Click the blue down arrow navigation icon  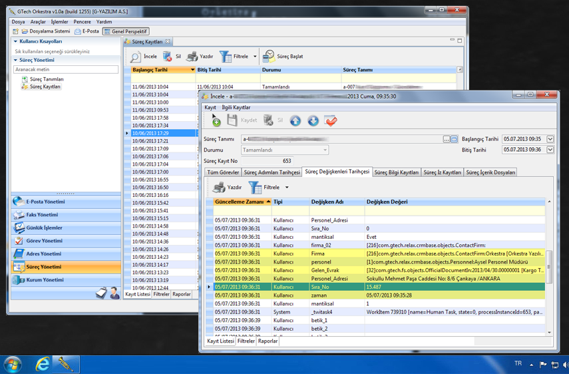click(313, 120)
